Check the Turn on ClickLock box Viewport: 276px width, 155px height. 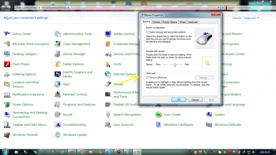pyautogui.click(x=147, y=77)
